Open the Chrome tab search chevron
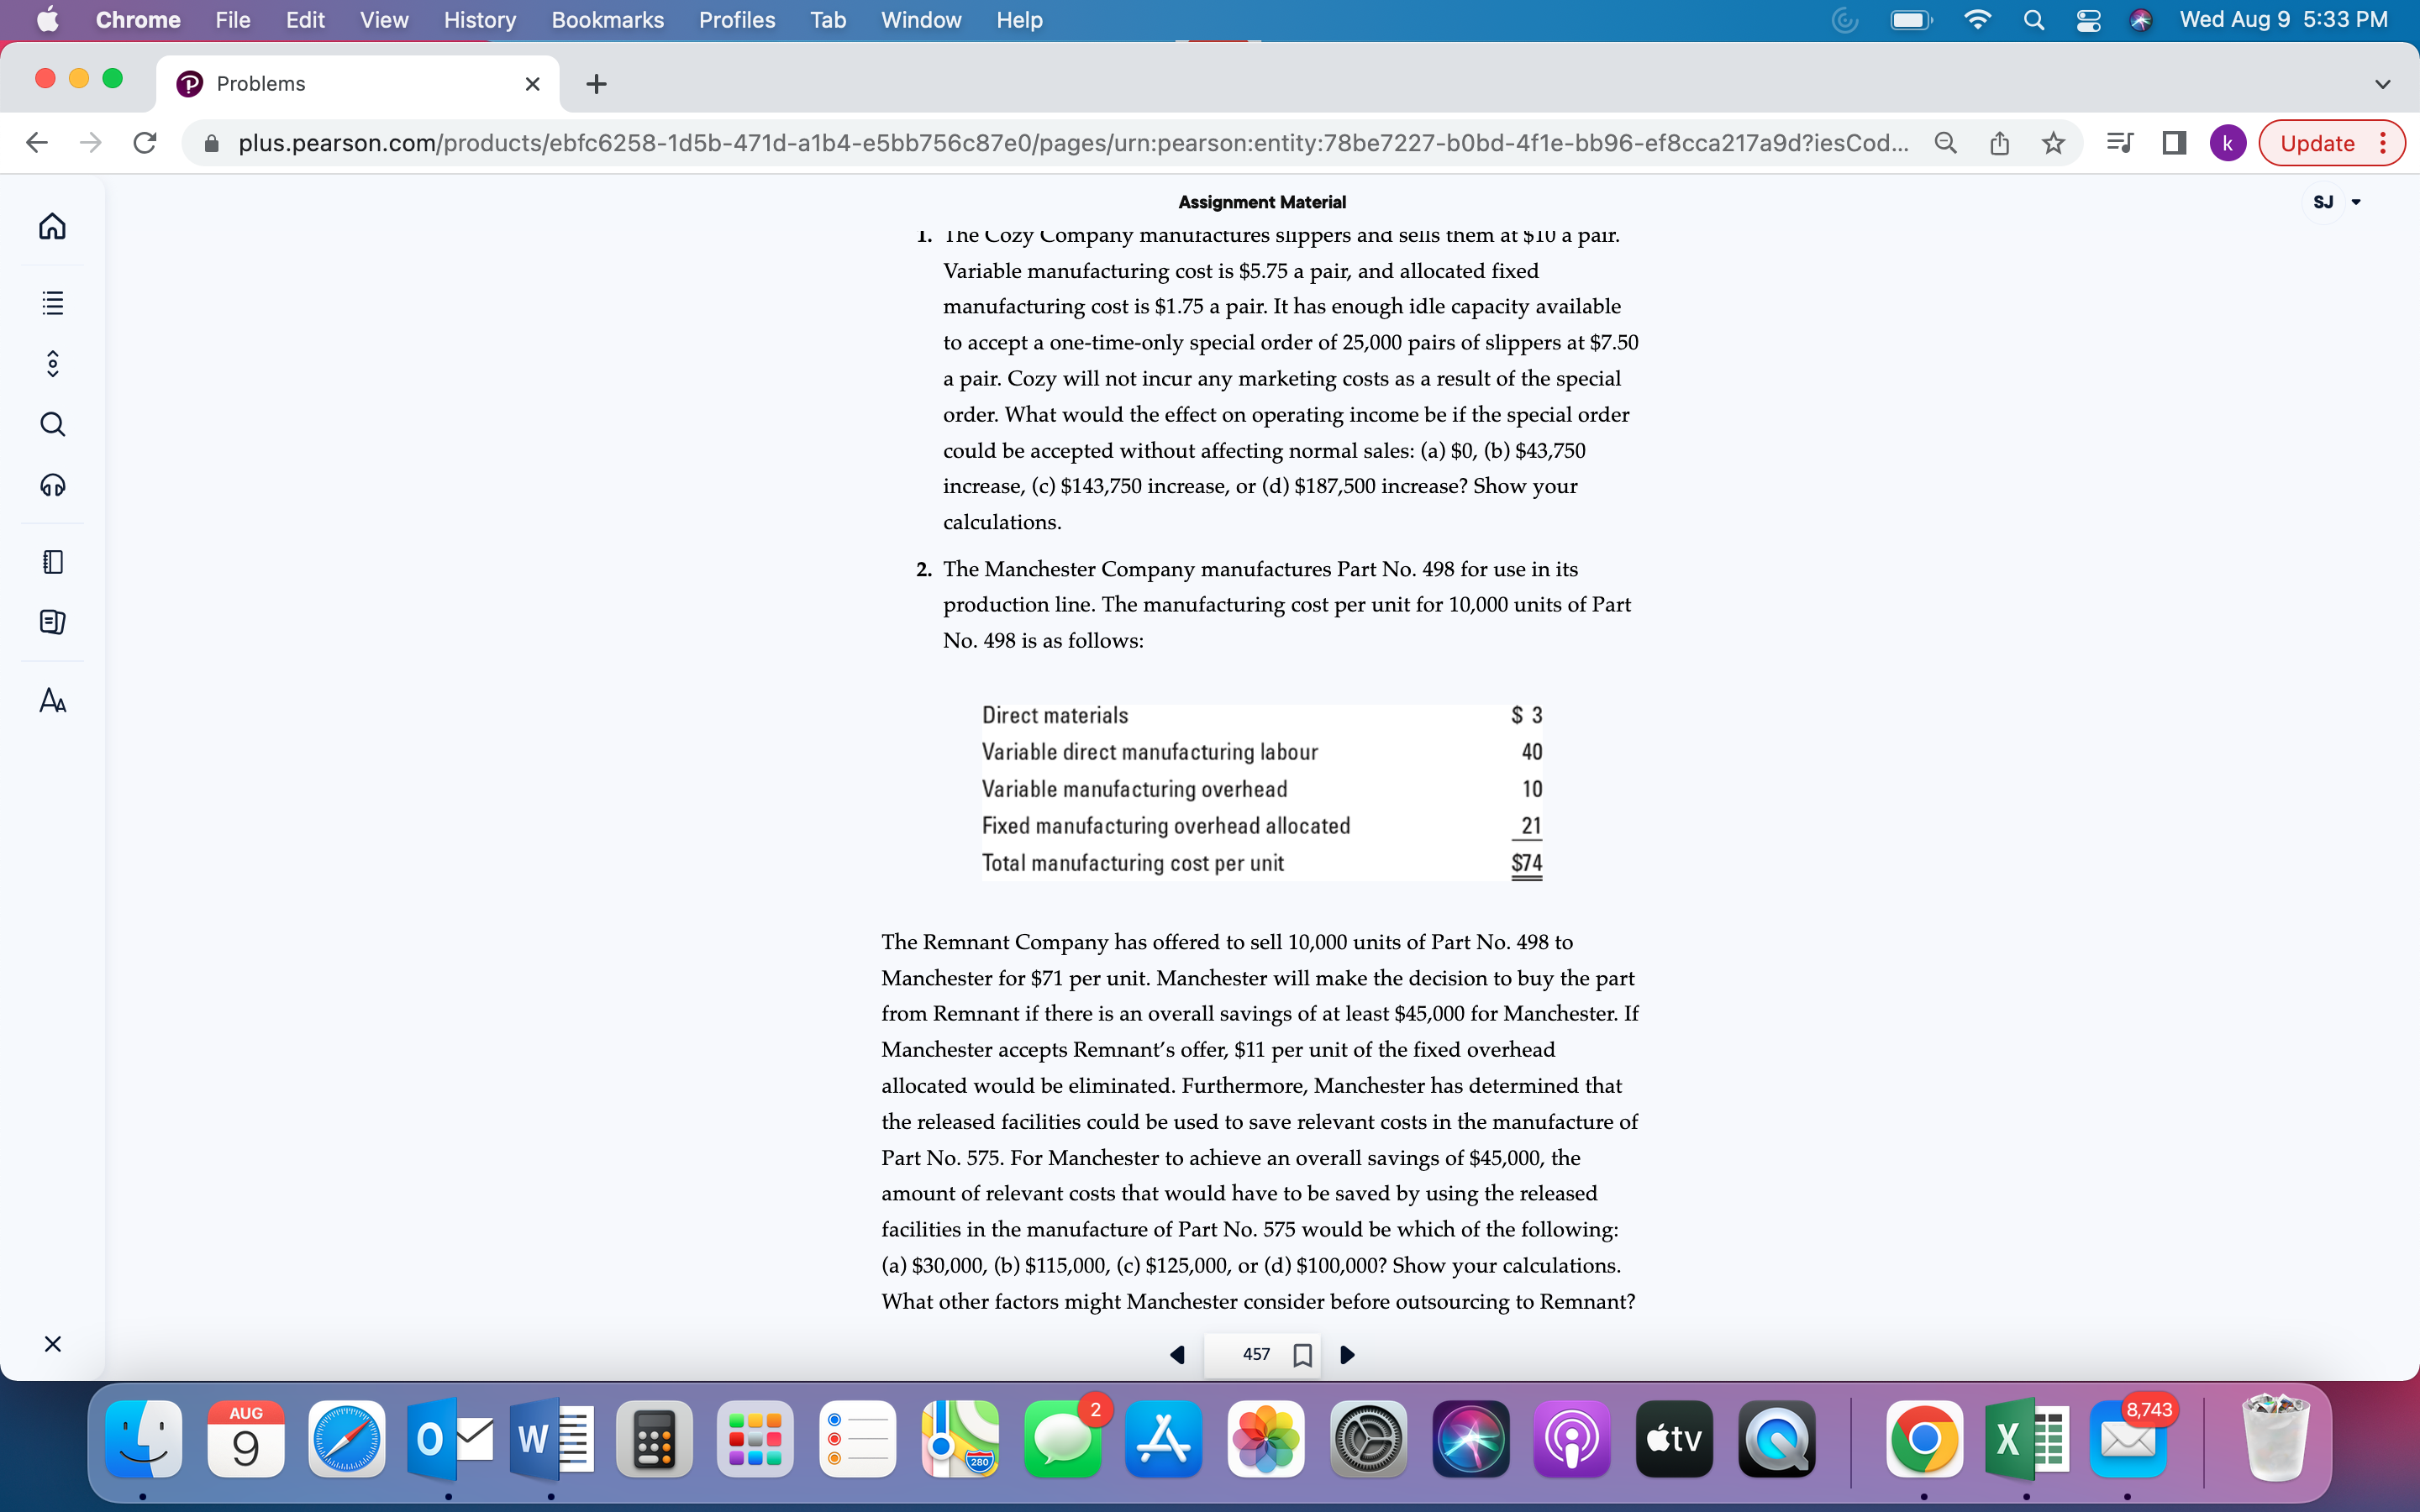 [x=2383, y=84]
